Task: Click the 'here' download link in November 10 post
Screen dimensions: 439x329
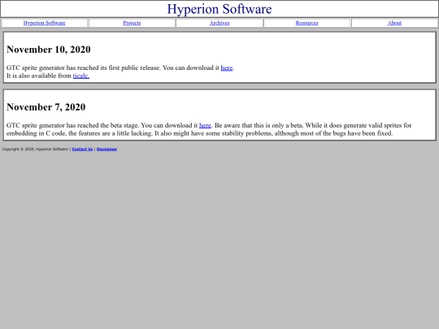Action: click(x=227, y=67)
